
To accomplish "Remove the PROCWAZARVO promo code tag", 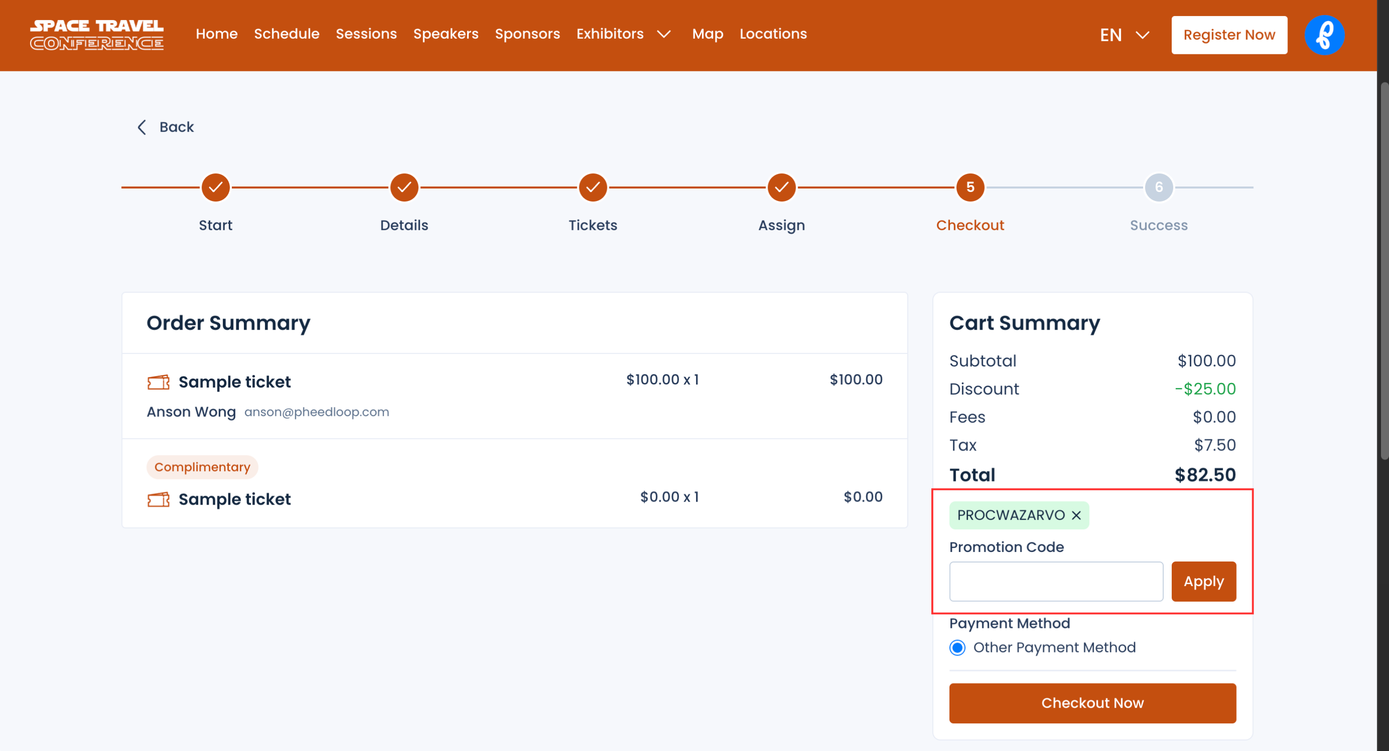I will [x=1076, y=515].
